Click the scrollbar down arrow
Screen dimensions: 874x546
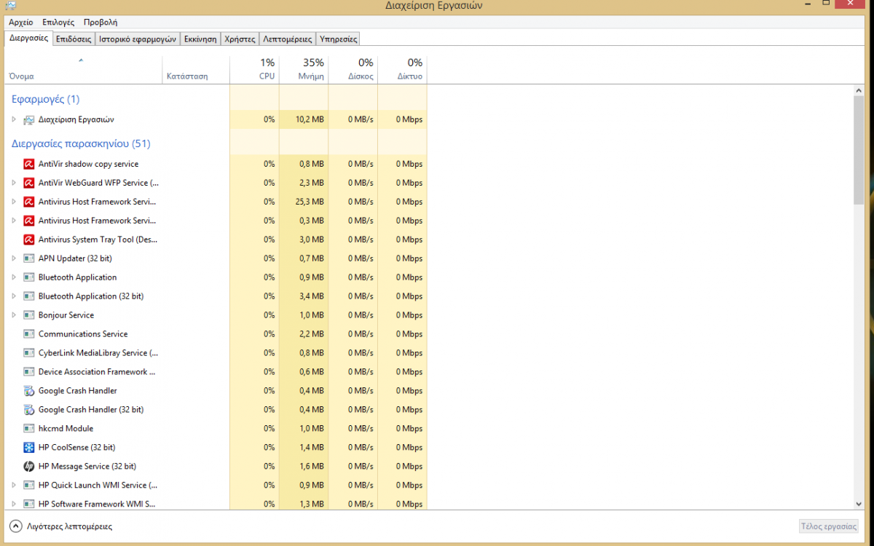point(858,504)
